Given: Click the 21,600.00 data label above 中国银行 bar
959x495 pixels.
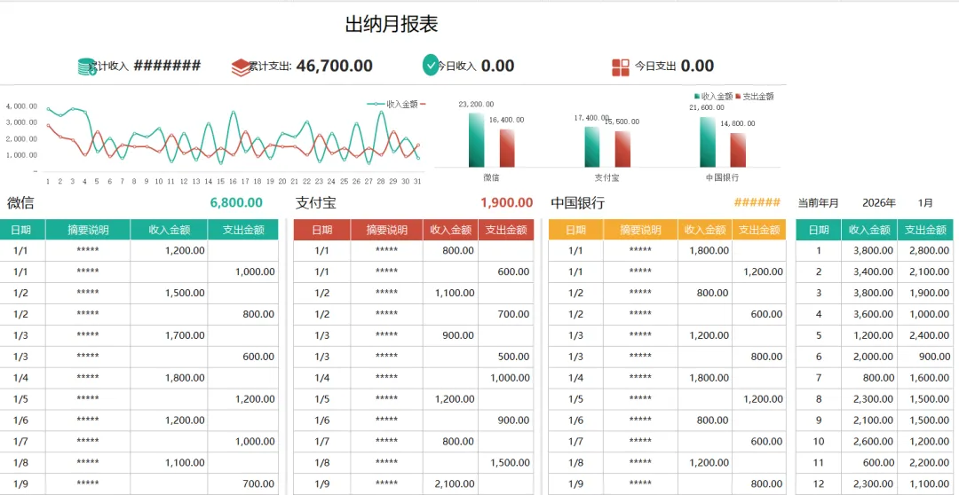Looking at the screenshot, I should click(x=707, y=107).
